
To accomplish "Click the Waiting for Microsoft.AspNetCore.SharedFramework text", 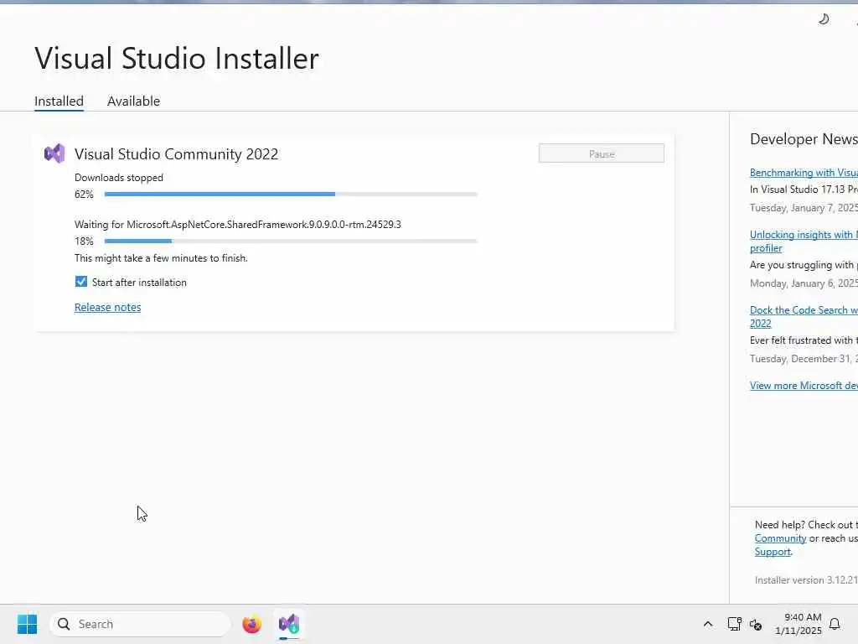I will [237, 225].
